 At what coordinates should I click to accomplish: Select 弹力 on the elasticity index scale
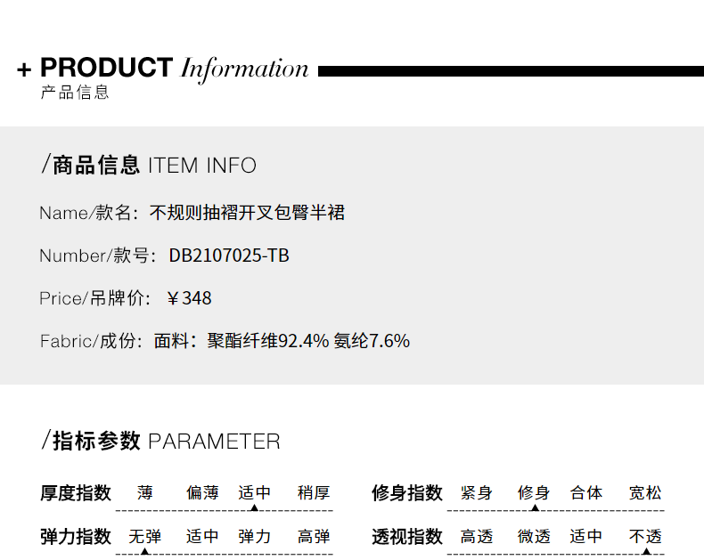[254, 536]
